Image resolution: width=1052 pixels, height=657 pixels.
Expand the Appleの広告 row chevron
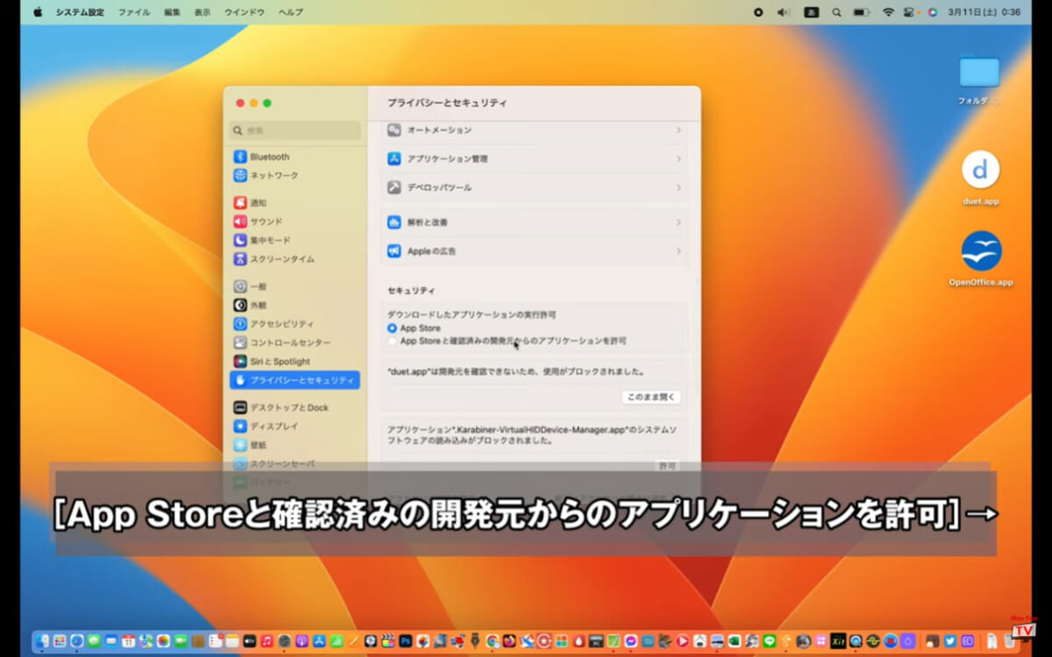click(x=679, y=251)
